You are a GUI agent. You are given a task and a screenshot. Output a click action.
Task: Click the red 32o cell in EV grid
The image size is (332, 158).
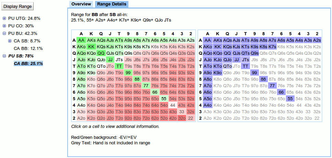point(182,118)
